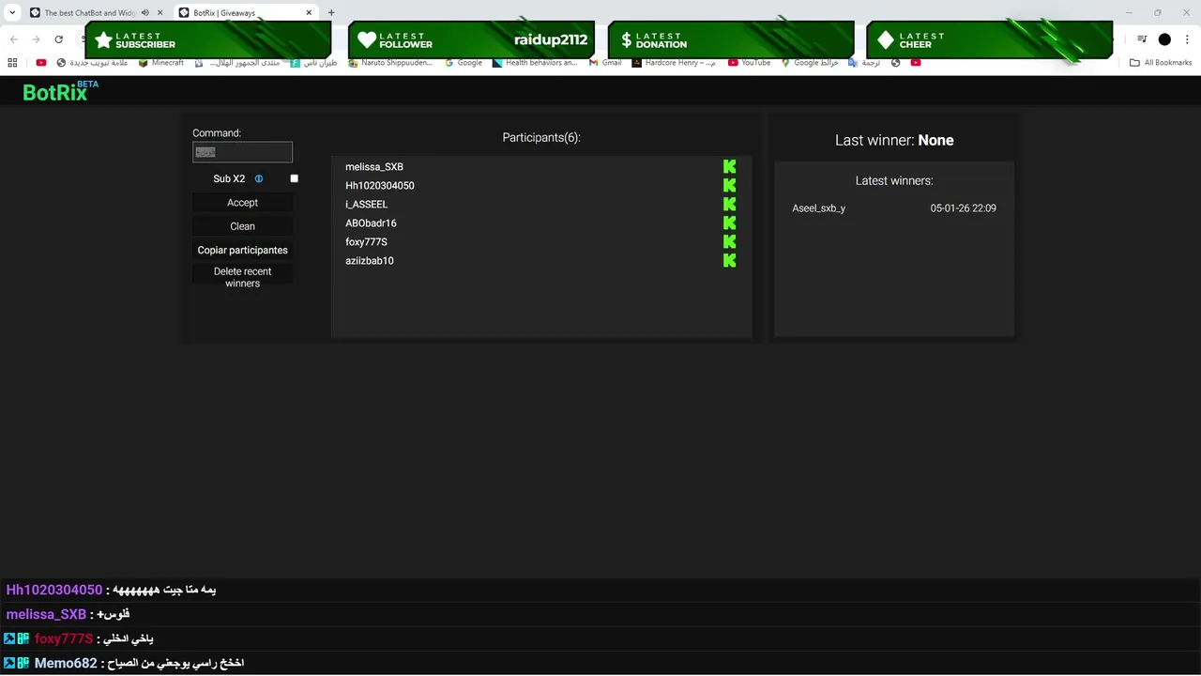Open the Hardcore Henry bookmark

pyautogui.click(x=674, y=63)
